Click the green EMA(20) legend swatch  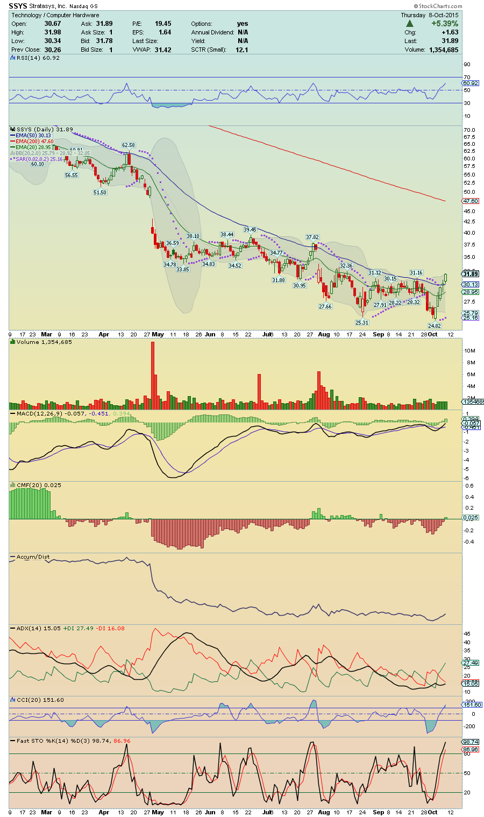pos(13,147)
